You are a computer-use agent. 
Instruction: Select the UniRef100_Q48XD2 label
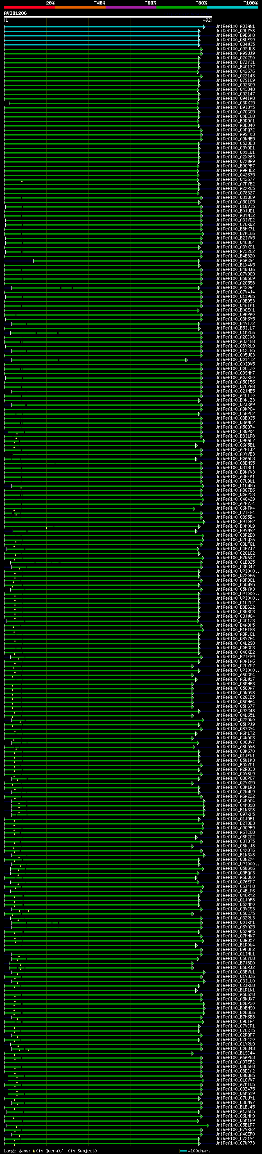(x=235, y=652)
